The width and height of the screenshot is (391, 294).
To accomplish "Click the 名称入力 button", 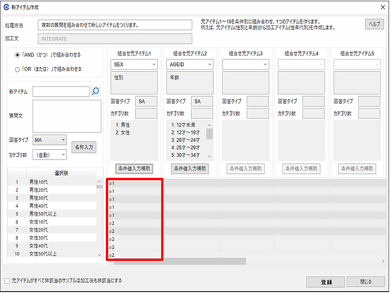I will 84,147.
